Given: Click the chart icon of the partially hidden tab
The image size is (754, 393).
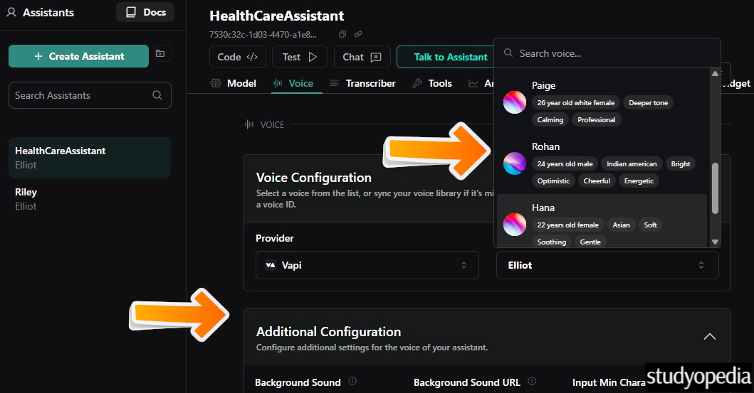Looking at the screenshot, I should click(x=473, y=83).
